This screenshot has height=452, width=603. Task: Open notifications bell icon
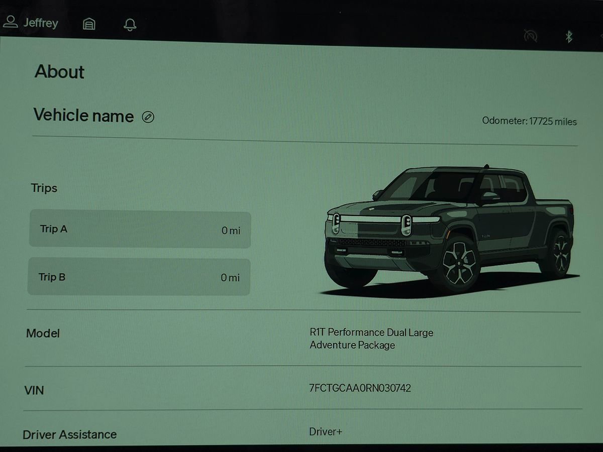tap(130, 24)
